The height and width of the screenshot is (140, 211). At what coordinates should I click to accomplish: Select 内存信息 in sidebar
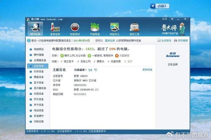[39, 71]
